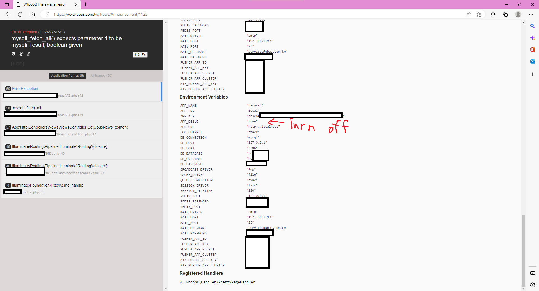This screenshot has height=291, width=539.
Task: View site information lock icon
Action: tap(48, 14)
